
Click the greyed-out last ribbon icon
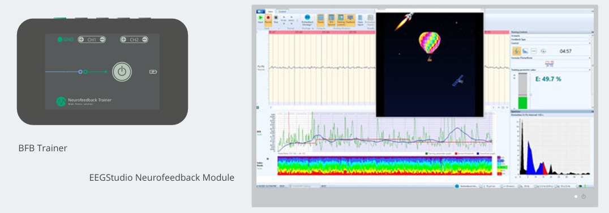(371, 20)
